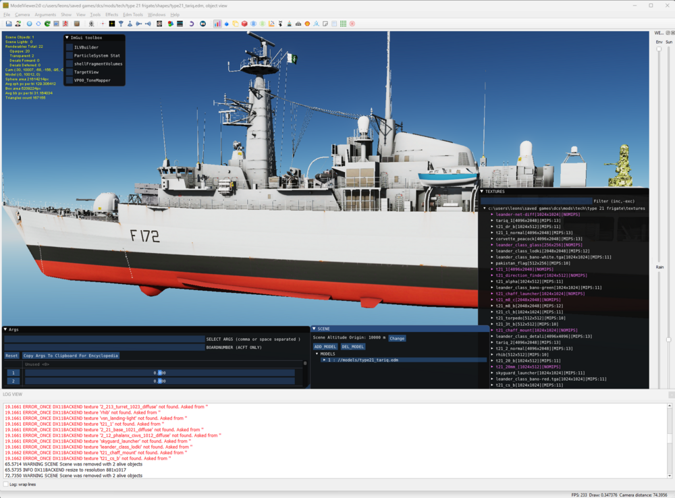This screenshot has width=675, height=498.
Task: Click the red circle stop toolbar icon
Action: (352, 24)
